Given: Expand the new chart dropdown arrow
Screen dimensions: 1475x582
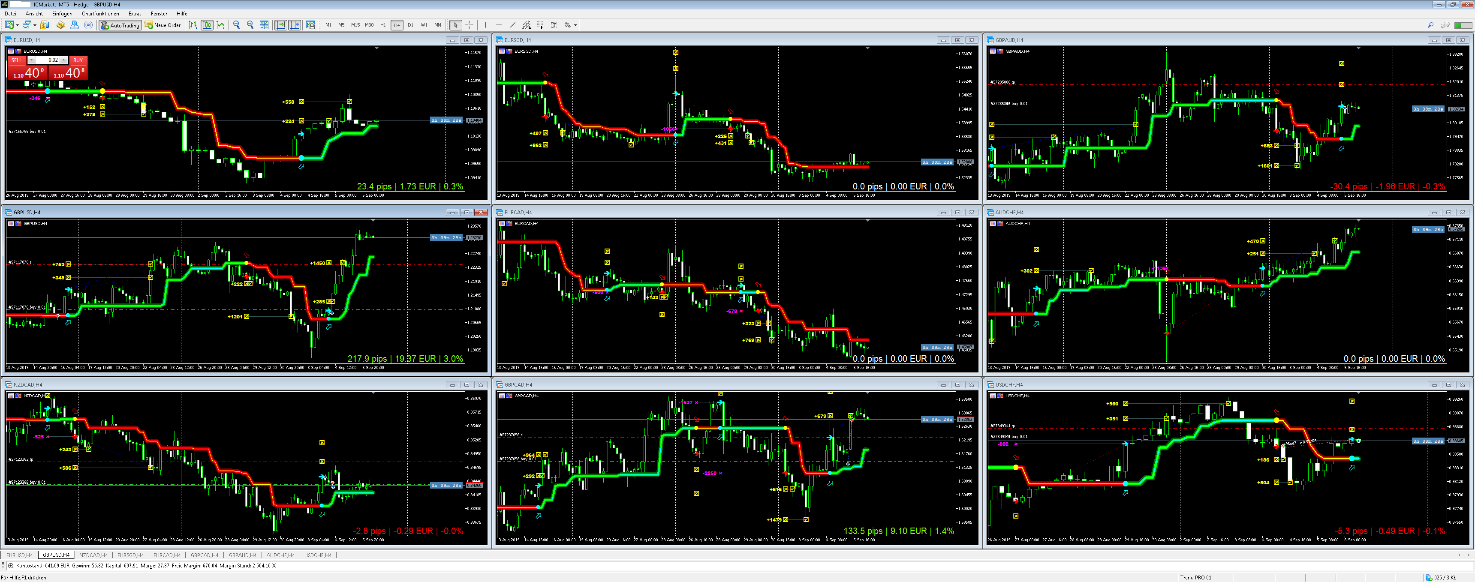Looking at the screenshot, I should [x=17, y=25].
